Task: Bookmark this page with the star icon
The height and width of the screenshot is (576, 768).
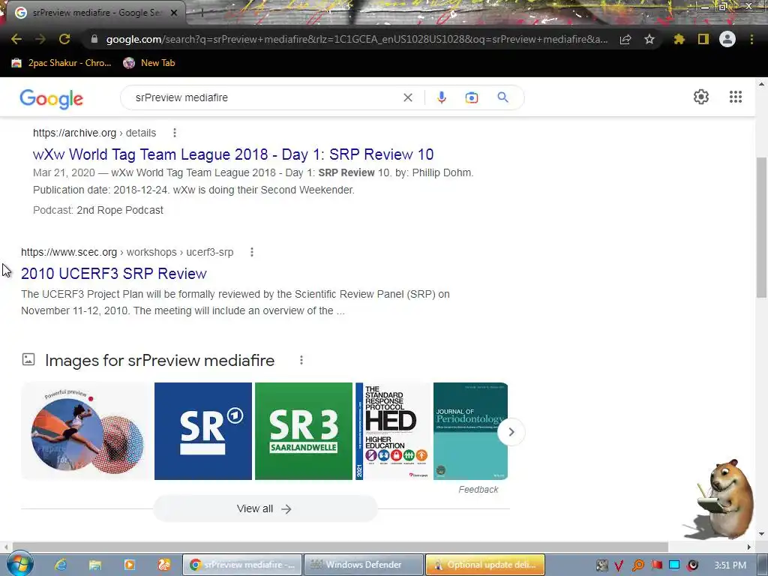Action: pyautogui.click(x=649, y=39)
